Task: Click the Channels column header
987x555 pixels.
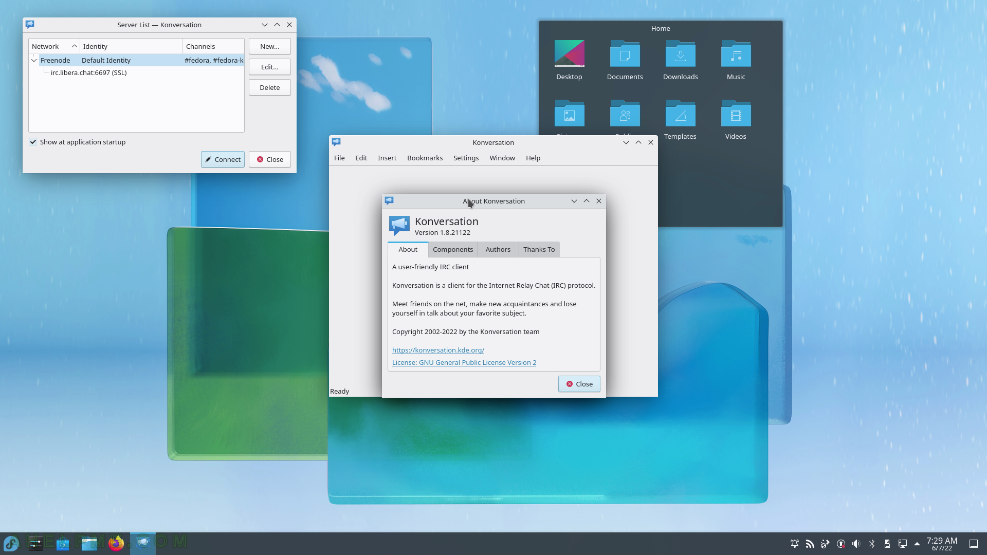Action: 213,46
